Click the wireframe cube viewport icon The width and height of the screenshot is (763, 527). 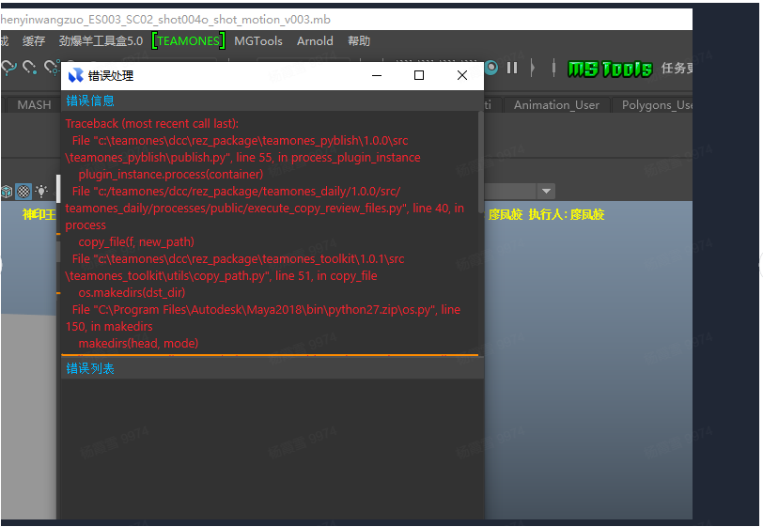[x=7, y=192]
